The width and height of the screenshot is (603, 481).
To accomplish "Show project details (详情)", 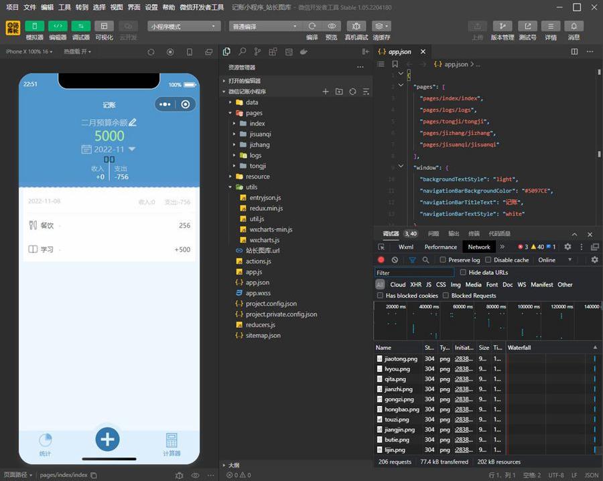I will coord(551,26).
